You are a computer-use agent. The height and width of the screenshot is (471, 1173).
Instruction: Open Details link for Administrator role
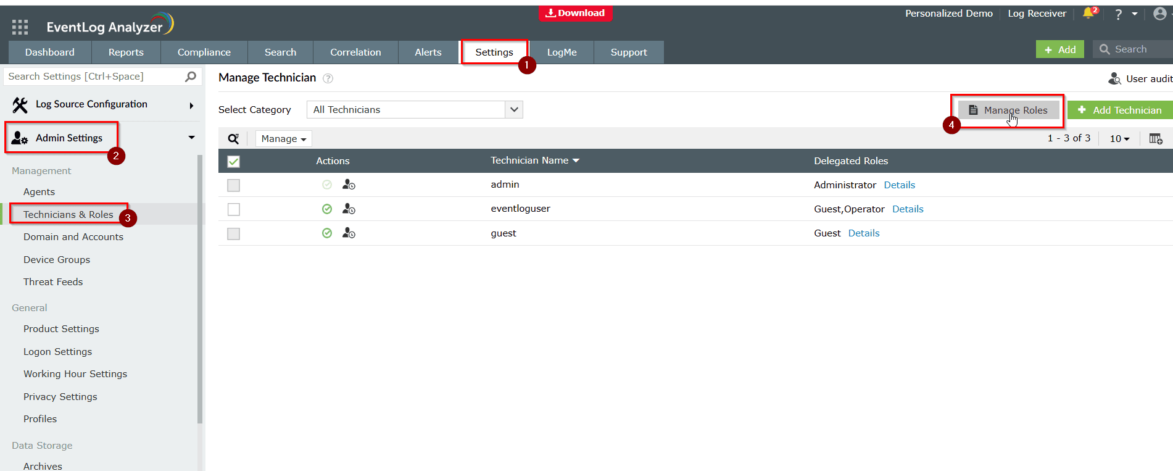pyautogui.click(x=899, y=185)
